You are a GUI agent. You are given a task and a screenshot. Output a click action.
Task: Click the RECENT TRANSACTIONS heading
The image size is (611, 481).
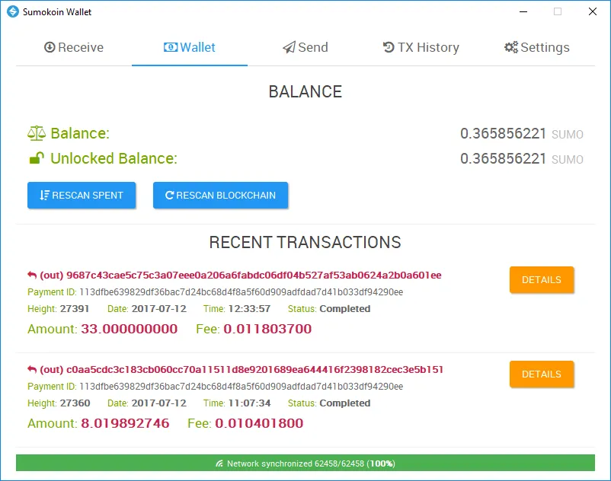tap(305, 243)
